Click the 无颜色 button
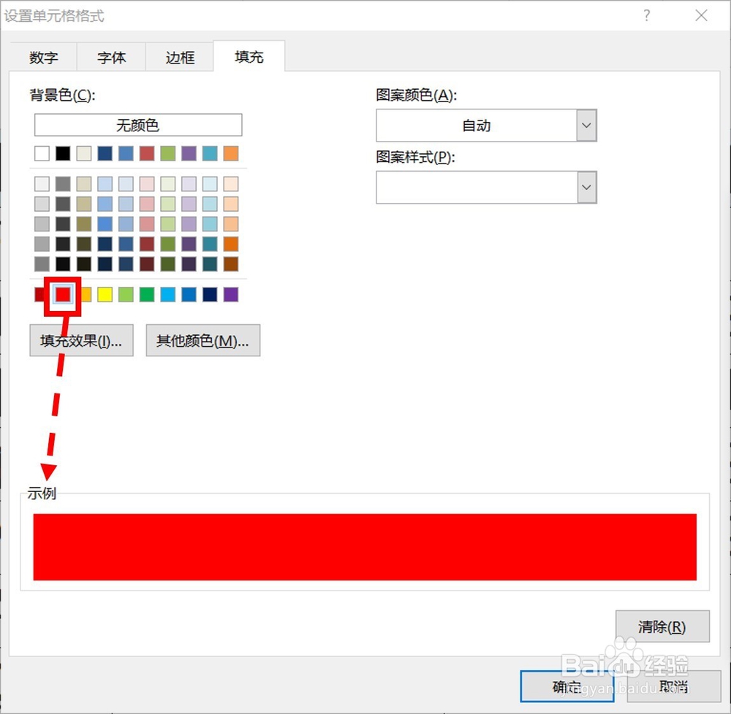 pos(138,125)
